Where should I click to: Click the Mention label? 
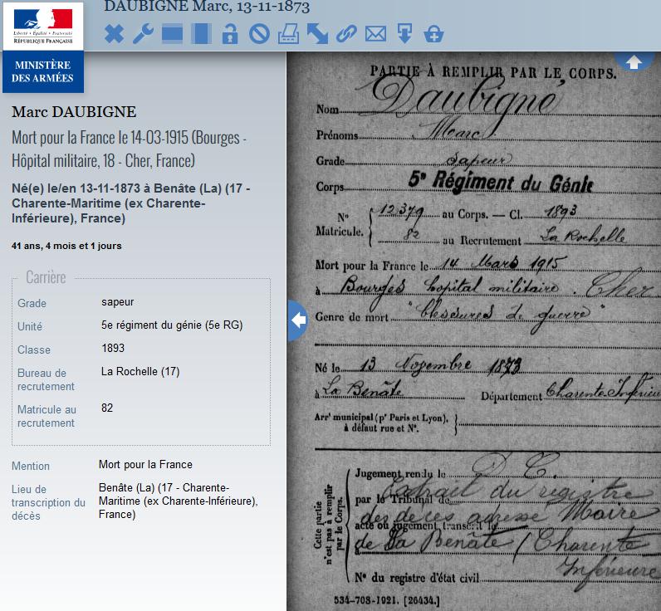(x=31, y=466)
